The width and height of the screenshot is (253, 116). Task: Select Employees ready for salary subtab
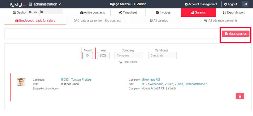(35, 21)
